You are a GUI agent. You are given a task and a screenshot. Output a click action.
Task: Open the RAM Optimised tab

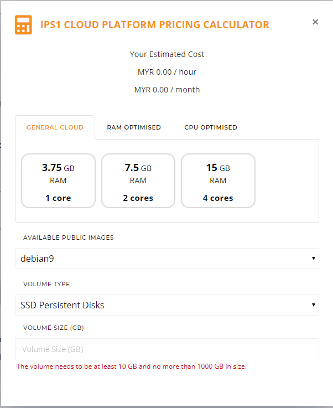(134, 127)
